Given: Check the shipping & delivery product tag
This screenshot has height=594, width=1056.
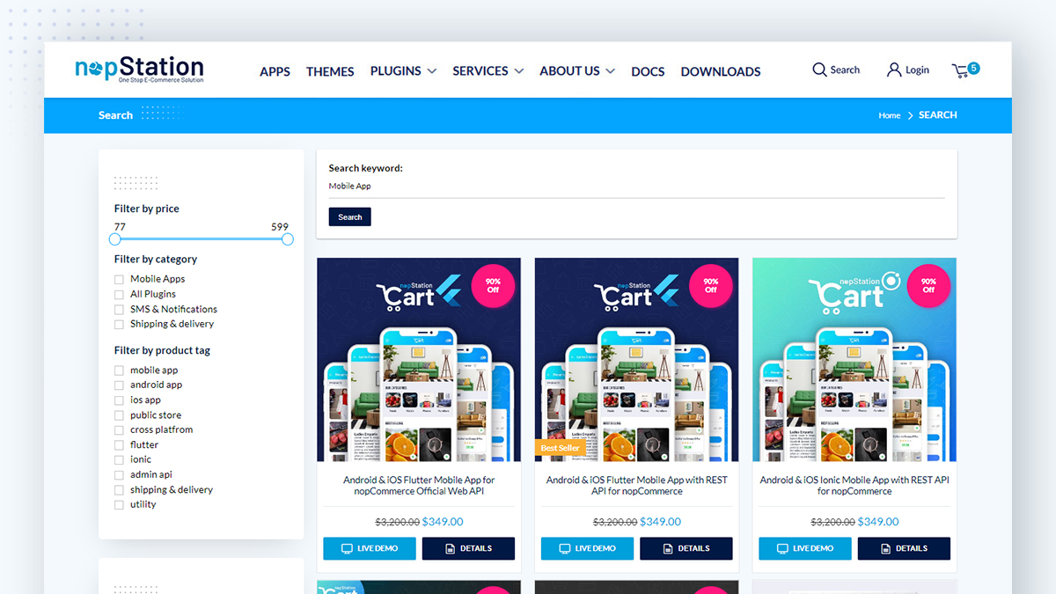Looking at the screenshot, I should click(x=119, y=490).
